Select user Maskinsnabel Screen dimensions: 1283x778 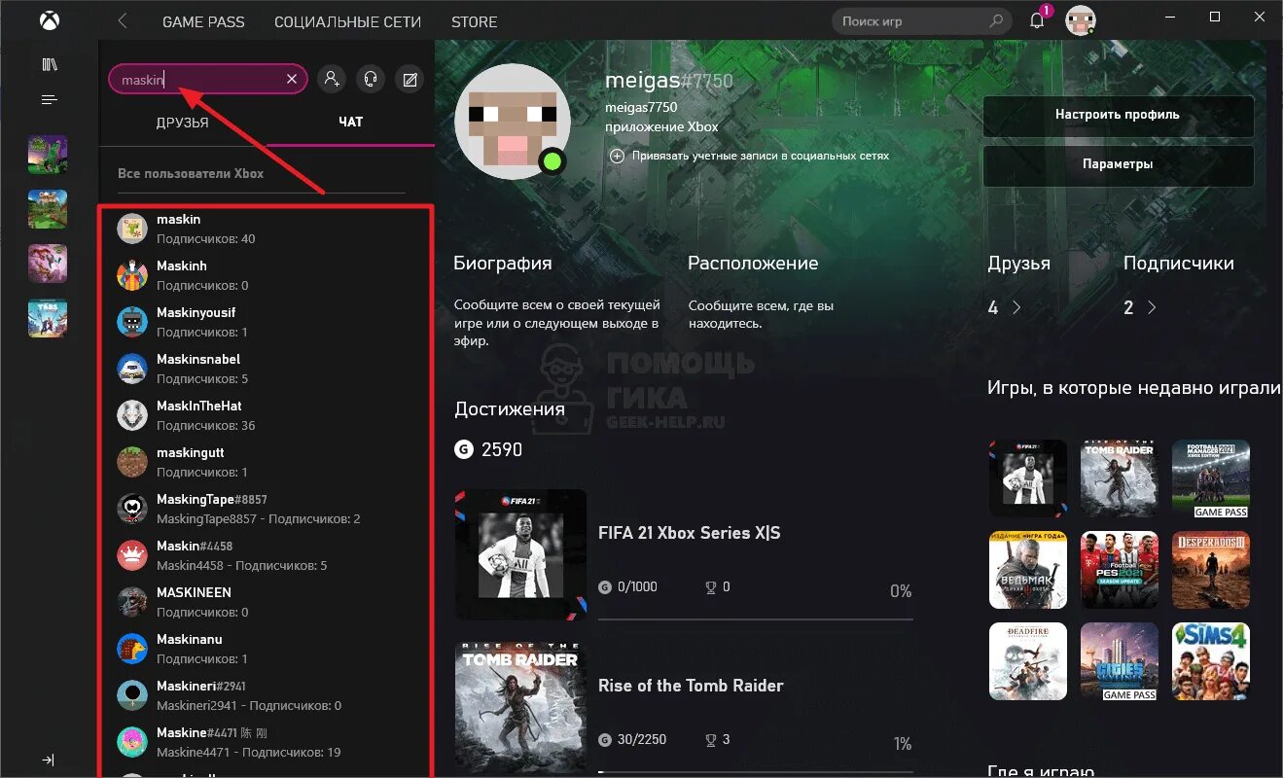(267, 369)
